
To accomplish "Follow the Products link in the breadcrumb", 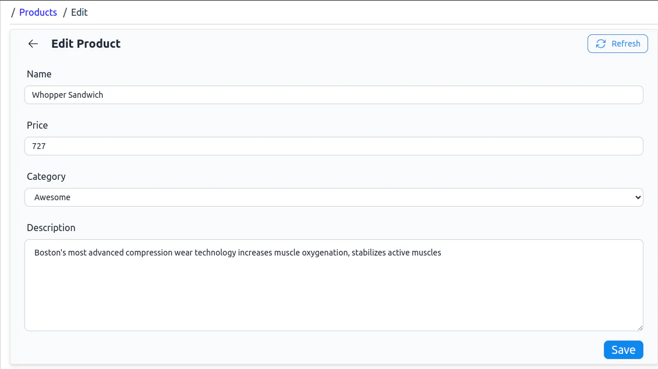I will [x=37, y=12].
